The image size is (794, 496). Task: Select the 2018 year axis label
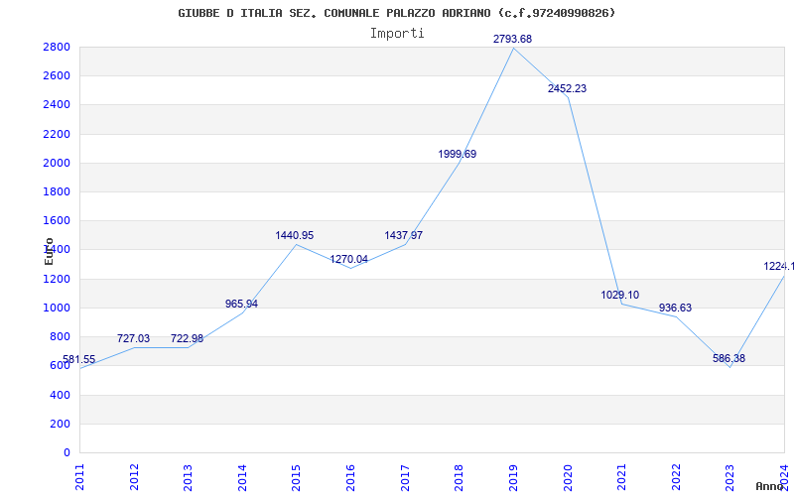pos(459,477)
